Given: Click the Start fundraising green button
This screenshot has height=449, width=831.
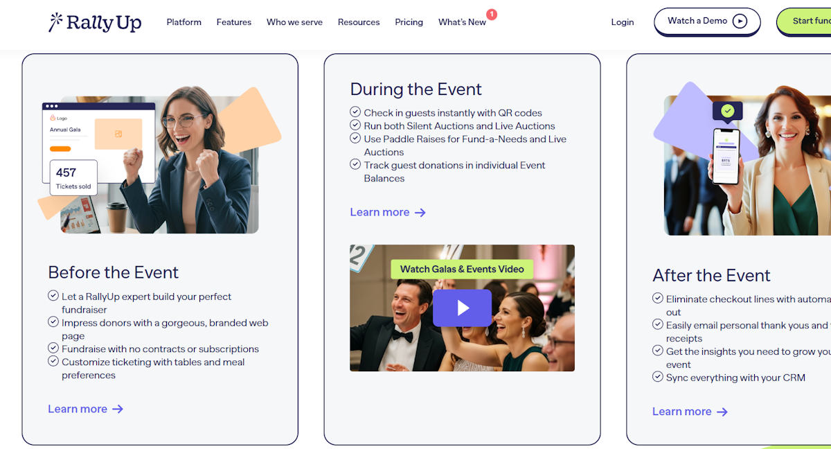Looking at the screenshot, I should [x=804, y=21].
